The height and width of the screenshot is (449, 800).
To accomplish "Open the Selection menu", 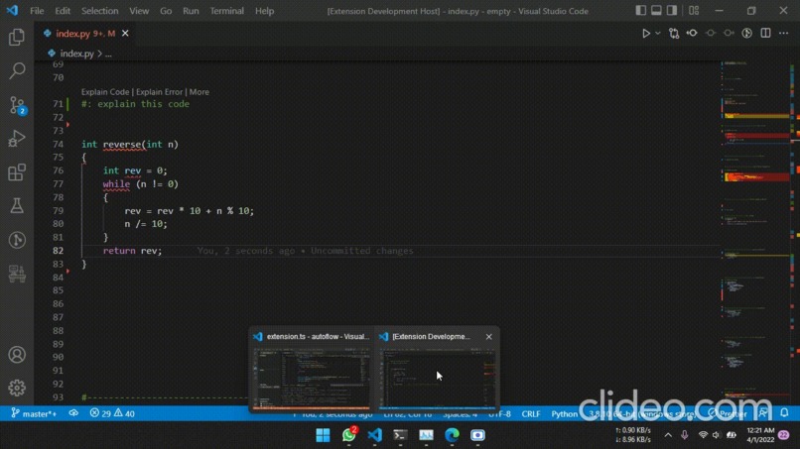I will pyautogui.click(x=100, y=11).
